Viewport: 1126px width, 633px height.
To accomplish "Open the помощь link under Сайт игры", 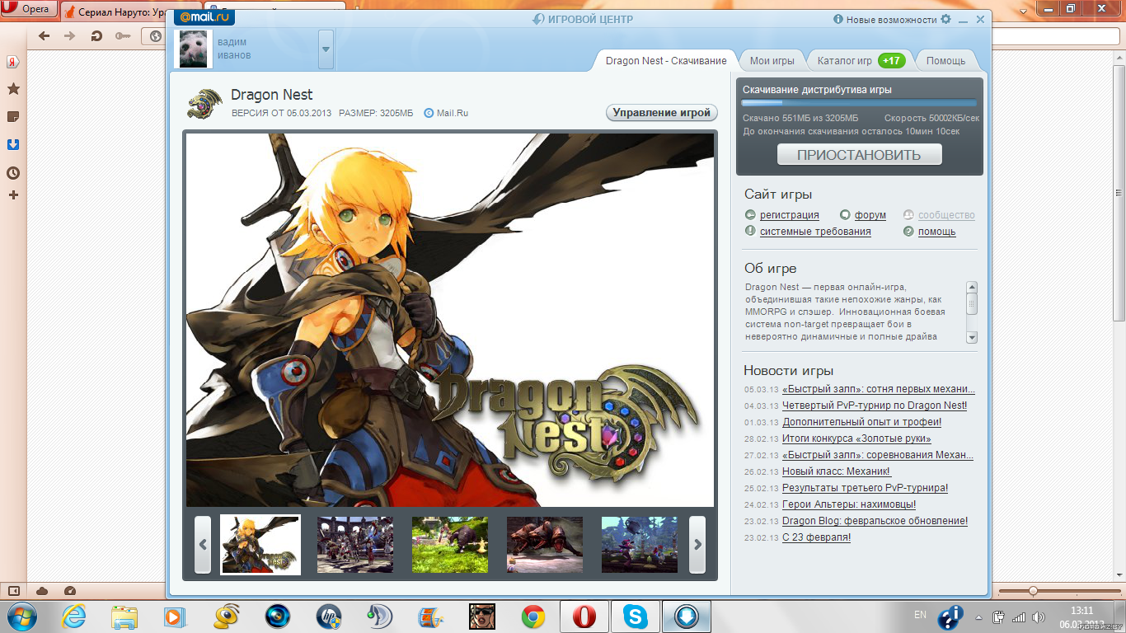I will point(937,232).
